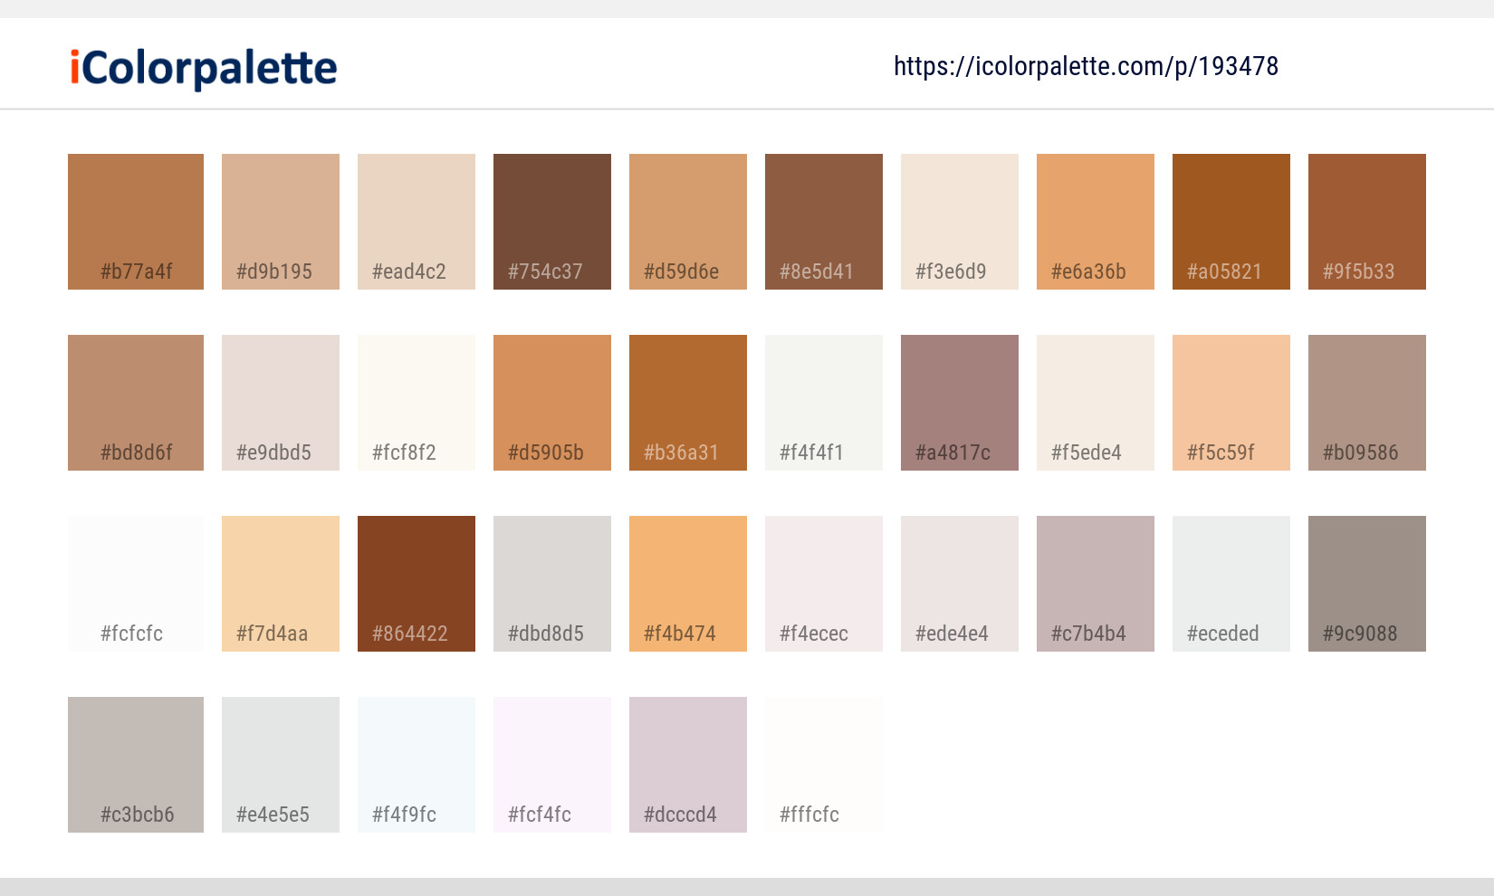Select the #e6a36b orange swatch
This screenshot has height=896, width=1494.
(1095, 221)
